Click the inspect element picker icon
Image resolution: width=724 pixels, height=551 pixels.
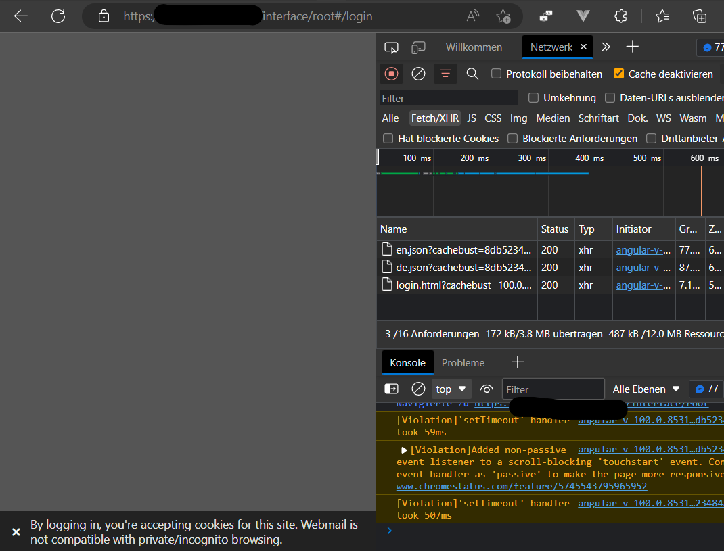391,47
